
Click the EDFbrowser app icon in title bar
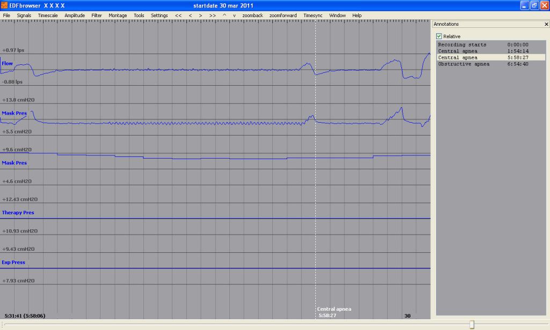[x=5, y=5]
